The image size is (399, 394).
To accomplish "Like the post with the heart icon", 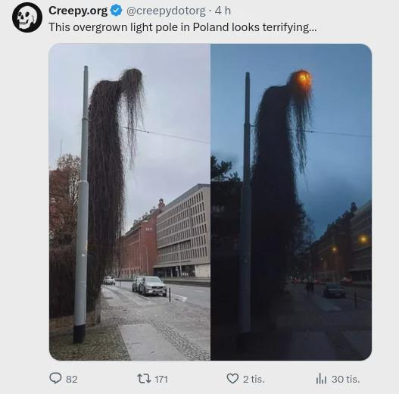I will (x=232, y=378).
